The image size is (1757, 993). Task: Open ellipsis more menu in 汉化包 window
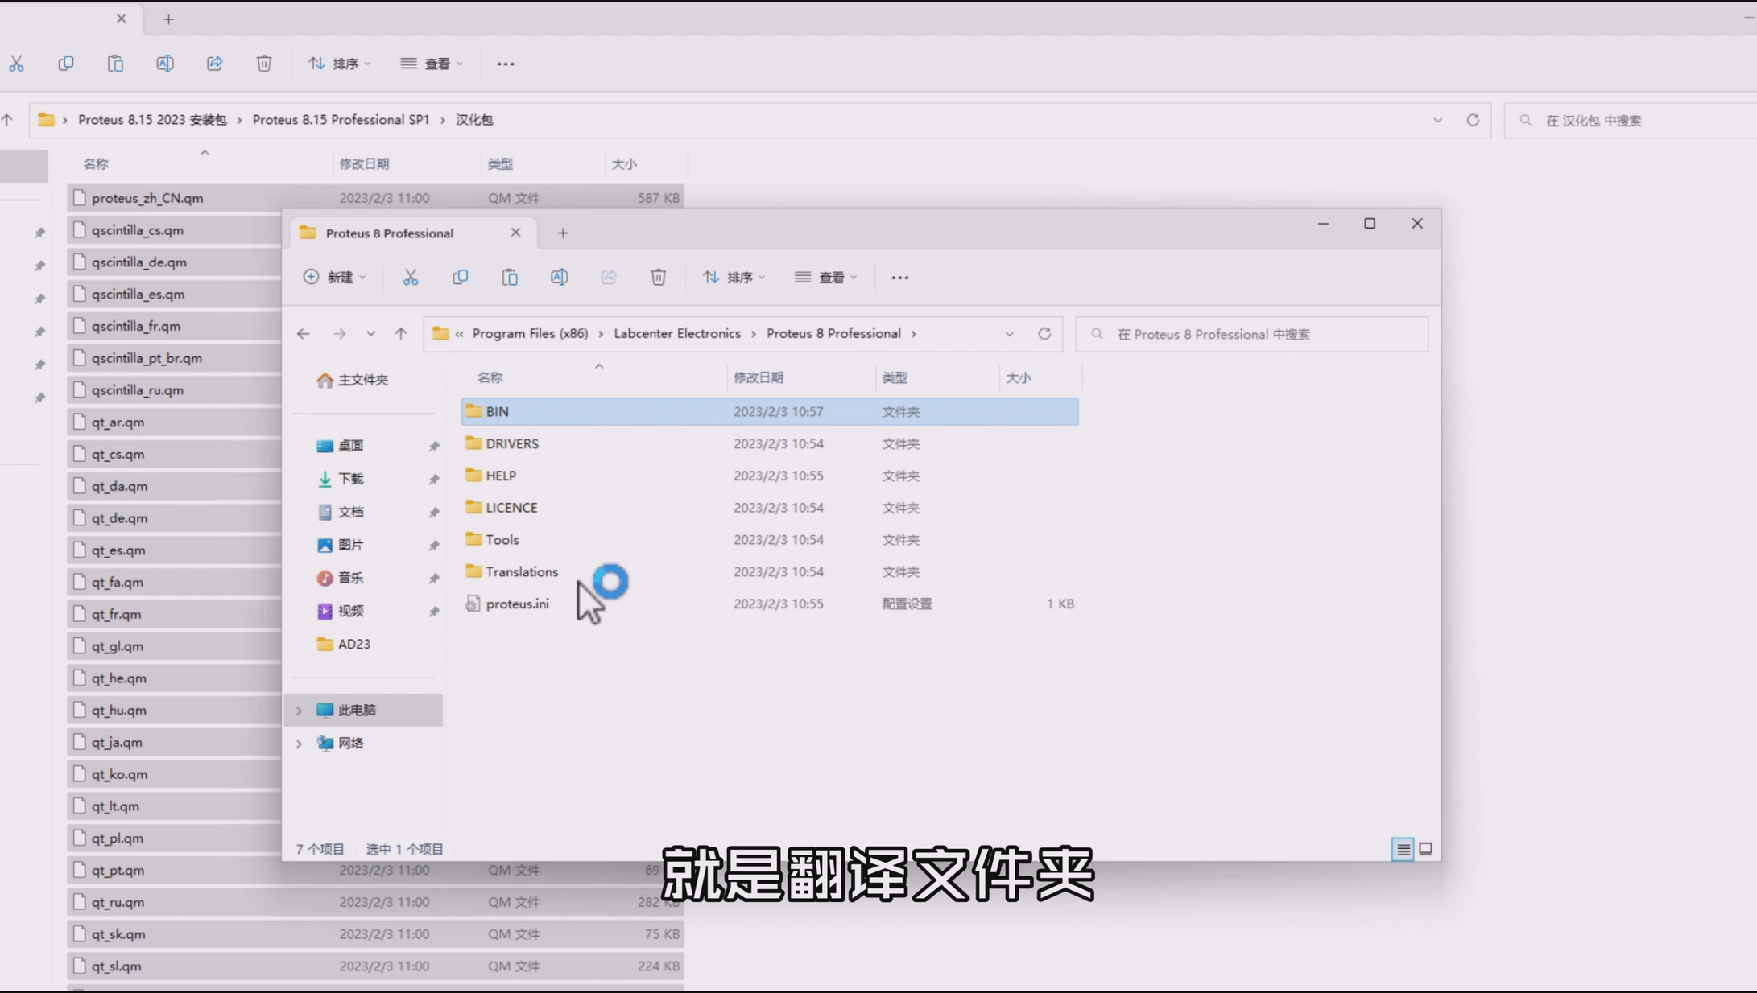506,64
